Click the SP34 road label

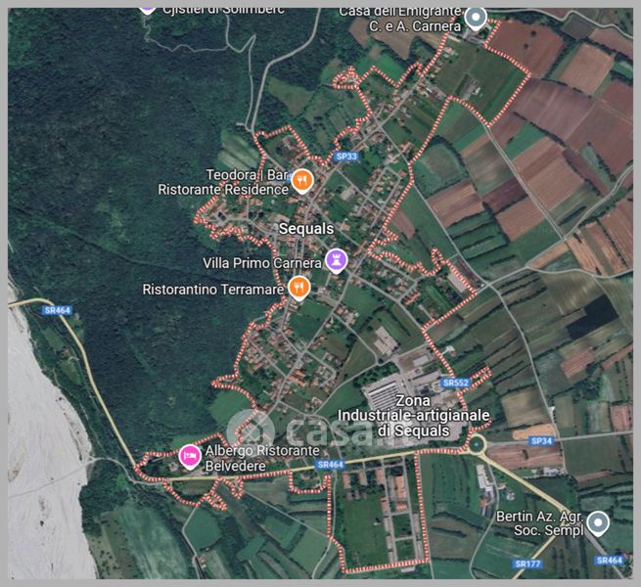coord(541,441)
